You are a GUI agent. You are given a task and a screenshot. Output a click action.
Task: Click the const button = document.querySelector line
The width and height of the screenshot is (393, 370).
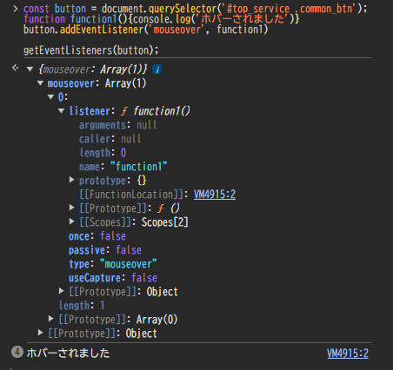[x=195, y=9]
